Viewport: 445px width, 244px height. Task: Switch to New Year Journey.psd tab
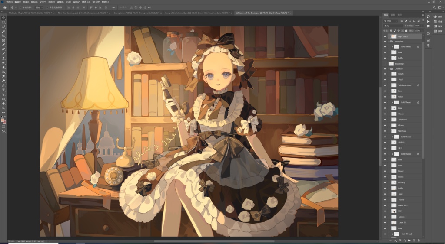83,13
